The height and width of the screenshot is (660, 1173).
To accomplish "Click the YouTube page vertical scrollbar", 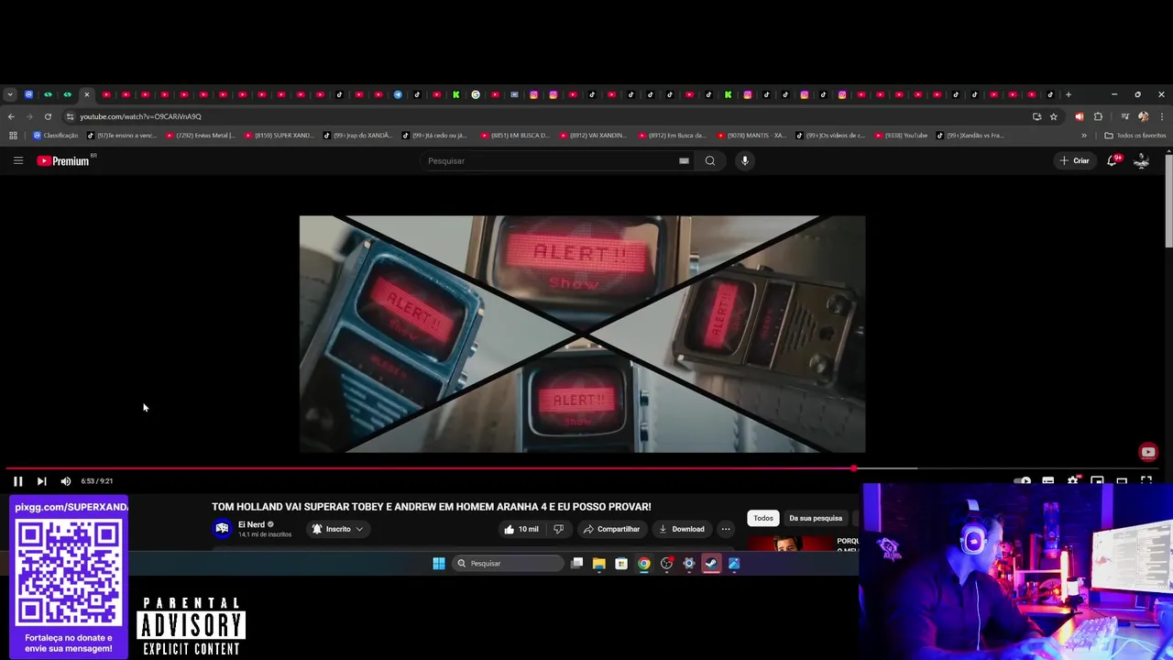I will [x=1168, y=200].
